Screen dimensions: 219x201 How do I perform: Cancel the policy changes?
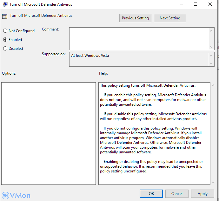[x=177, y=193]
